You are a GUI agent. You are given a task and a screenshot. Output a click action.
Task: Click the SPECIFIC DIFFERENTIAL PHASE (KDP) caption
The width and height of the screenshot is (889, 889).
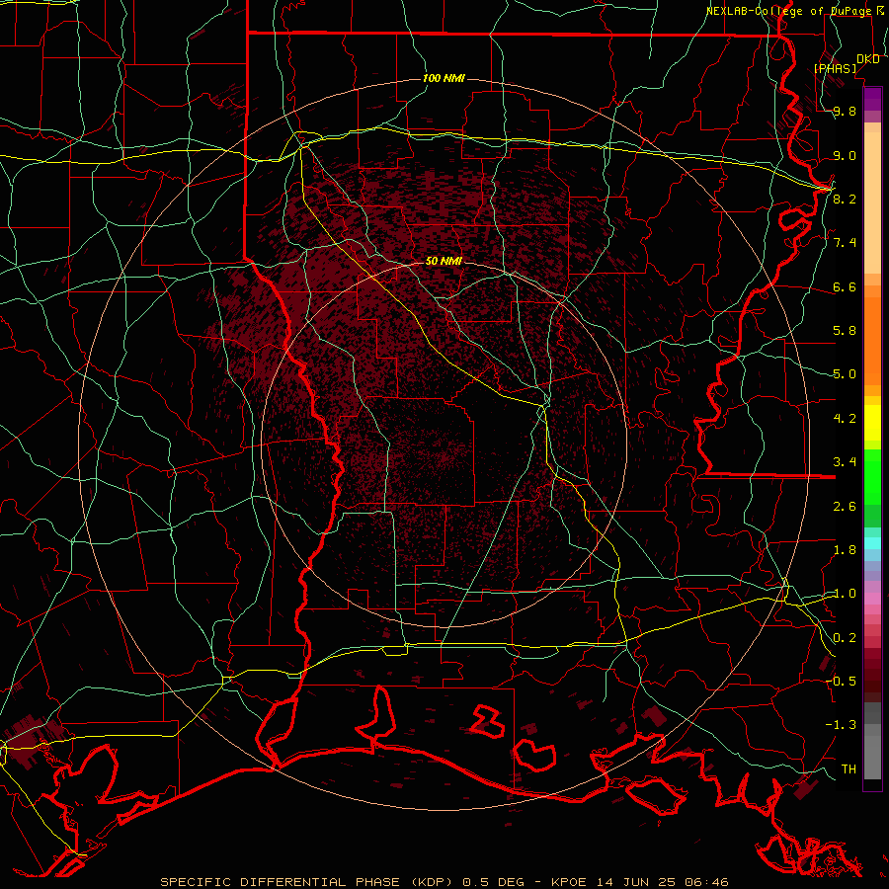308,882
